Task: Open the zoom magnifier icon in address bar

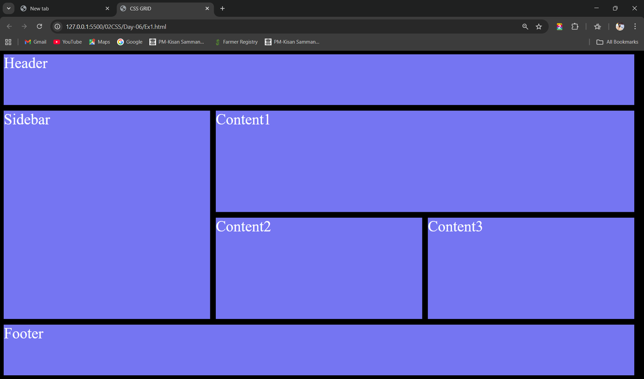Action: pos(525,26)
